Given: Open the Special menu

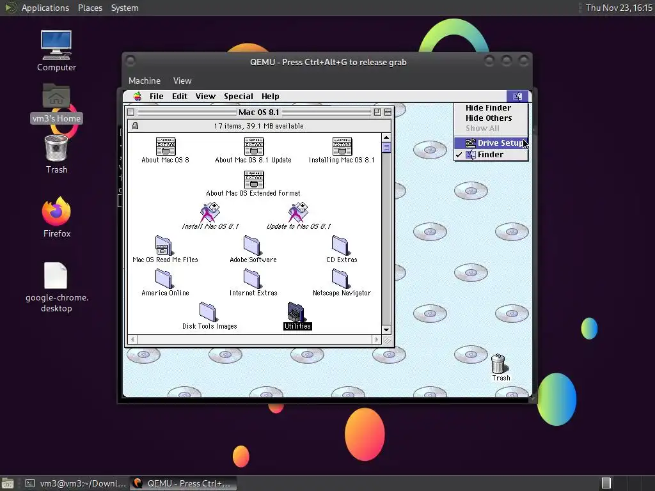Looking at the screenshot, I should click(x=239, y=97).
